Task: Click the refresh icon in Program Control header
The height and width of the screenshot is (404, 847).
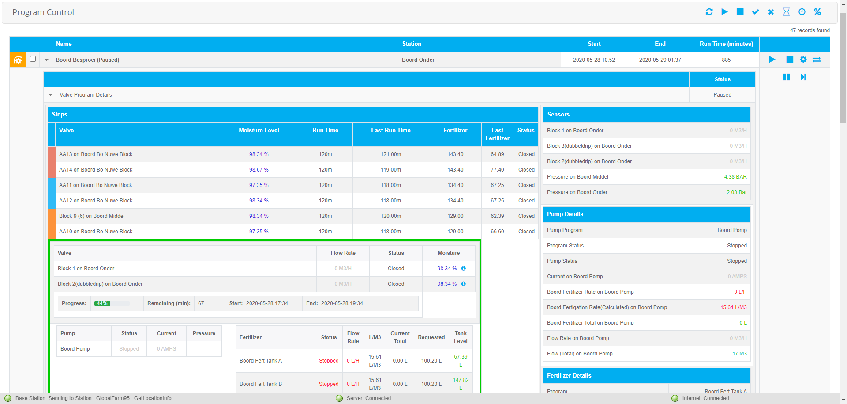Action: coord(709,12)
